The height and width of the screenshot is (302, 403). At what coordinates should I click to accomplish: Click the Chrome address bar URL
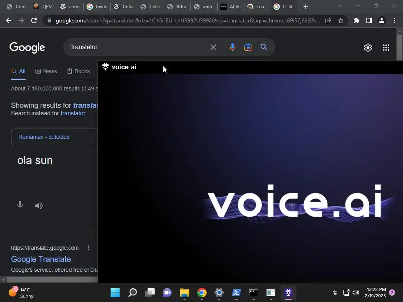pyautogui.click(x=188, y=20)
